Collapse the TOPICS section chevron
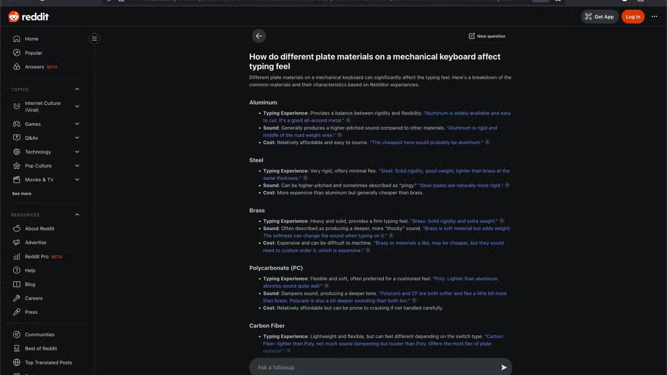Image resolution: width=667 pixels, height=375 pixels. [76, 89]
